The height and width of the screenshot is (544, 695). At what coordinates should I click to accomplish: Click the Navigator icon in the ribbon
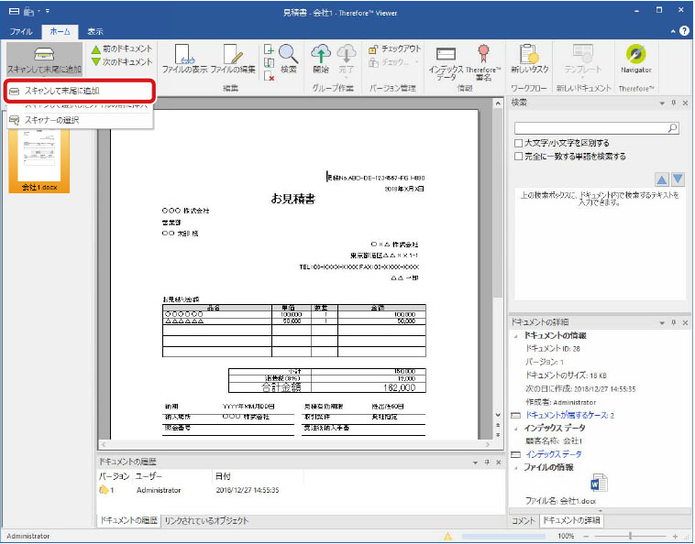(635, 59)
